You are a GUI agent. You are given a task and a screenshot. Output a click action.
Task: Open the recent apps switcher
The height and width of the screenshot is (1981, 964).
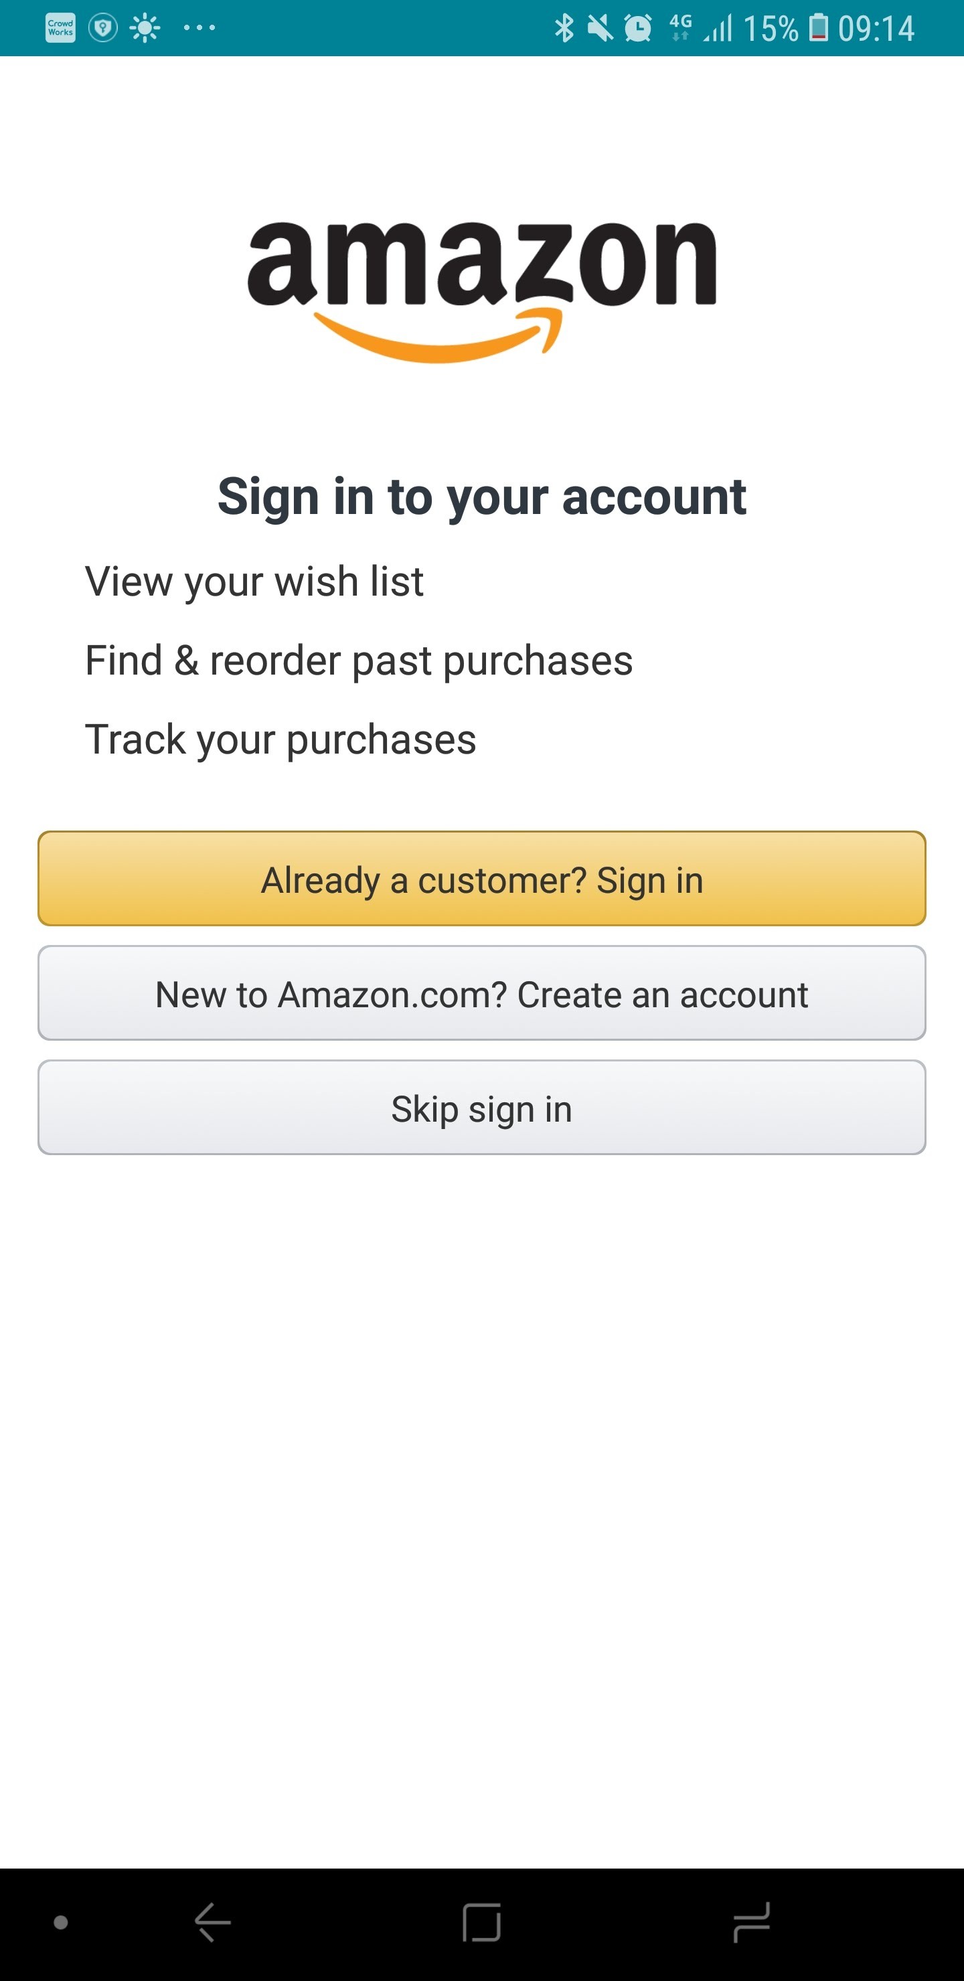pyautogui.click(x=751, y=1923)
